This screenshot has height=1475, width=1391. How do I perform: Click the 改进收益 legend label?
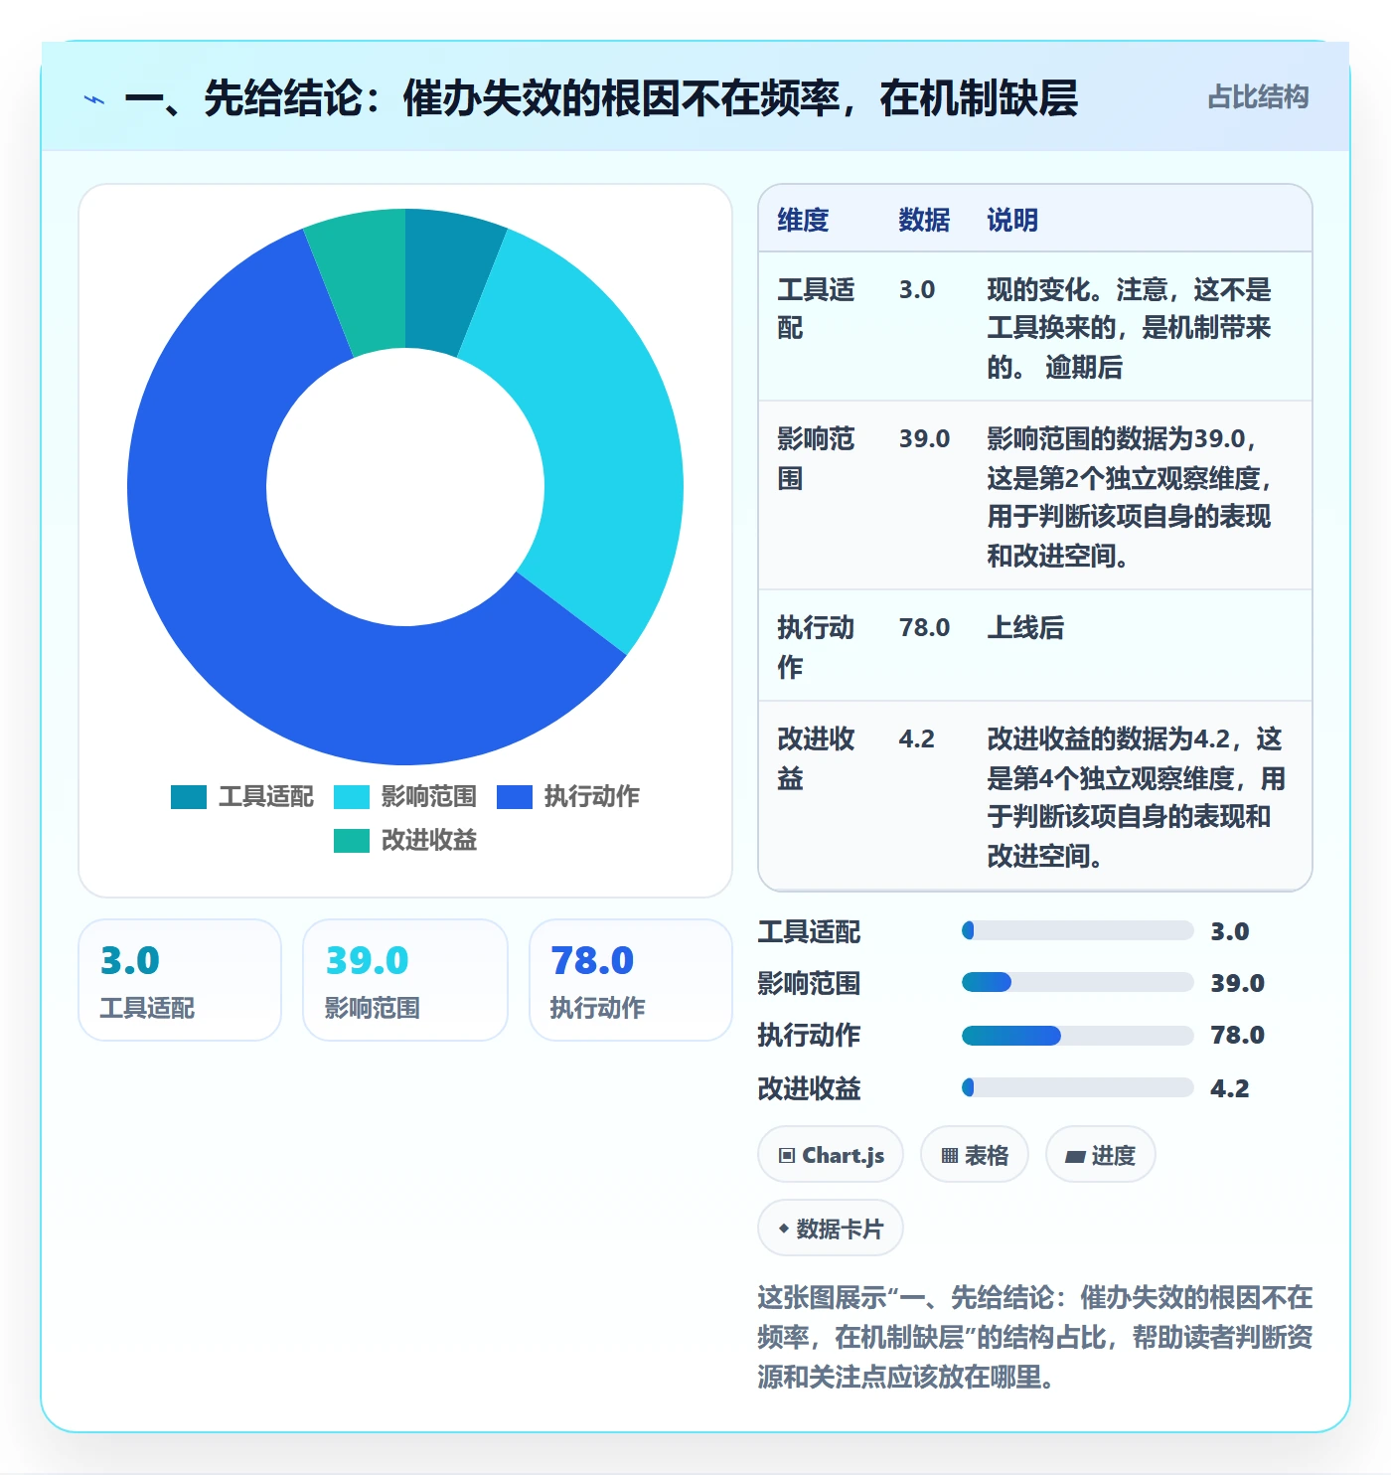[428, 841]
